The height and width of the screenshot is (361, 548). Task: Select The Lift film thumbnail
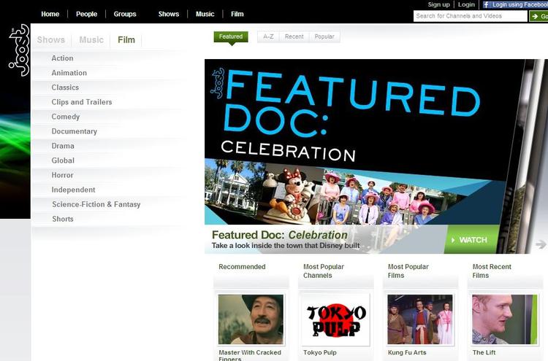pyautogui.click(x=505, y=320)
